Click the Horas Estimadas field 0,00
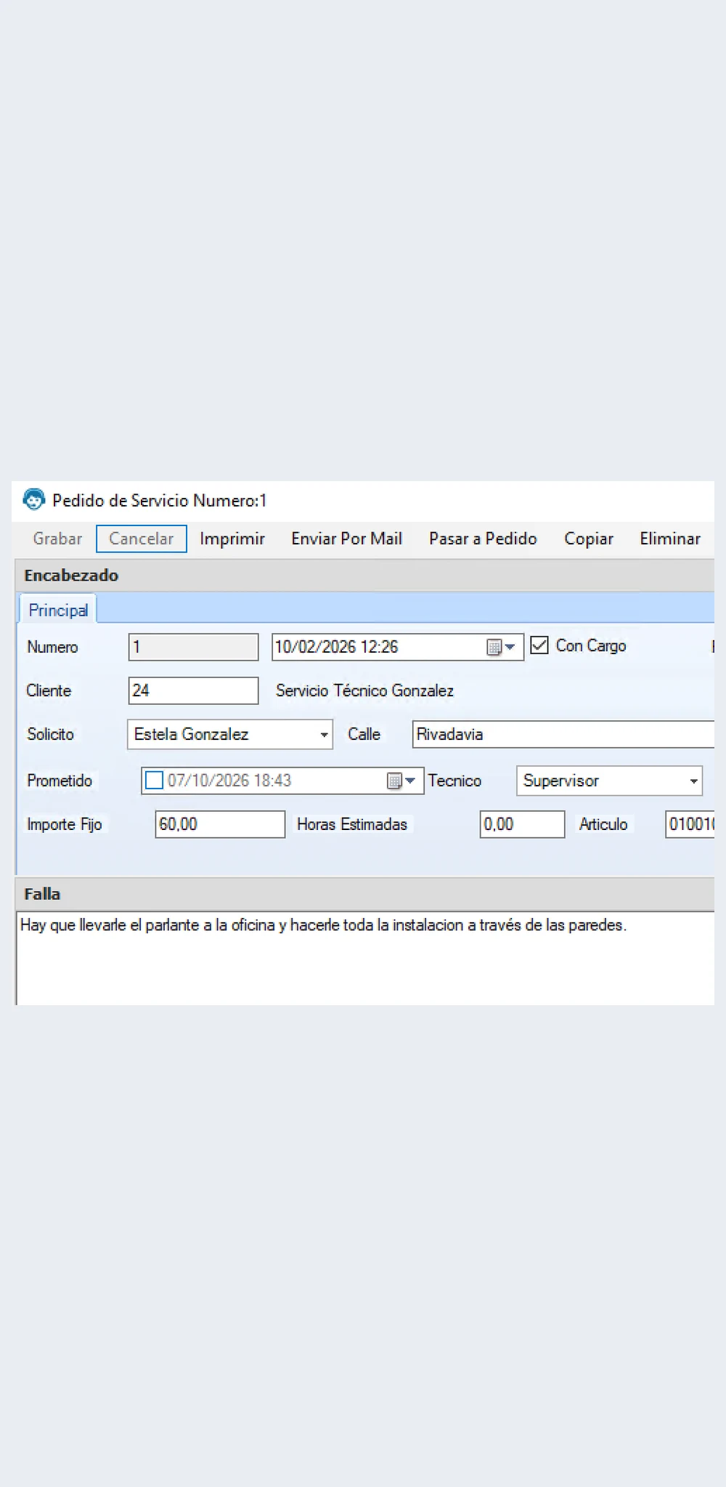This screenshot has height=1487, width=726. (x=522, y=824)
